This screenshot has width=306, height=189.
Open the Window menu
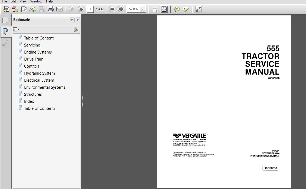tap(36, 2)
